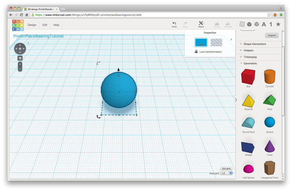Image resolution: width=292 pixels, height=191 pixels.
Task: Click the rotation handle near the sphere's base
Action: click(98, 117)
